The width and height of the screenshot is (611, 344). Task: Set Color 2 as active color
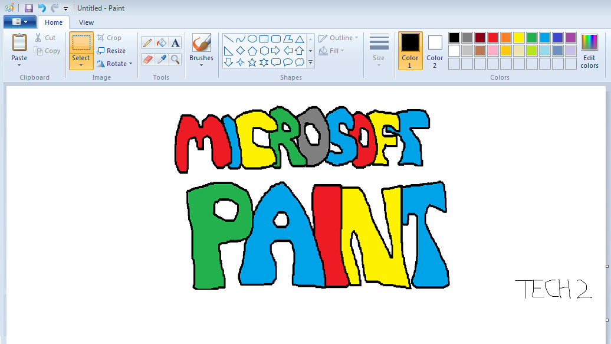pos(435,51)
